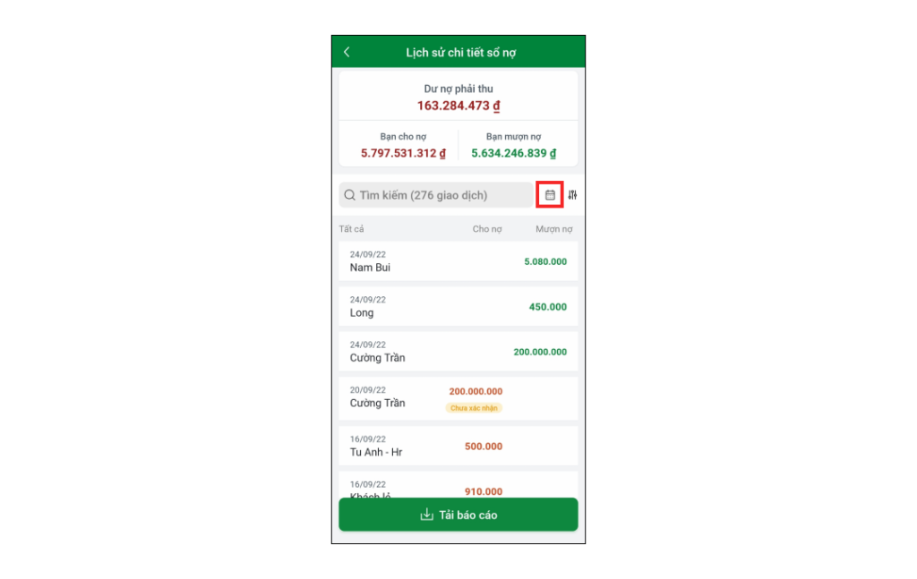
Task: Click the magnifier search icon
Action: click(x=350, y=195)
